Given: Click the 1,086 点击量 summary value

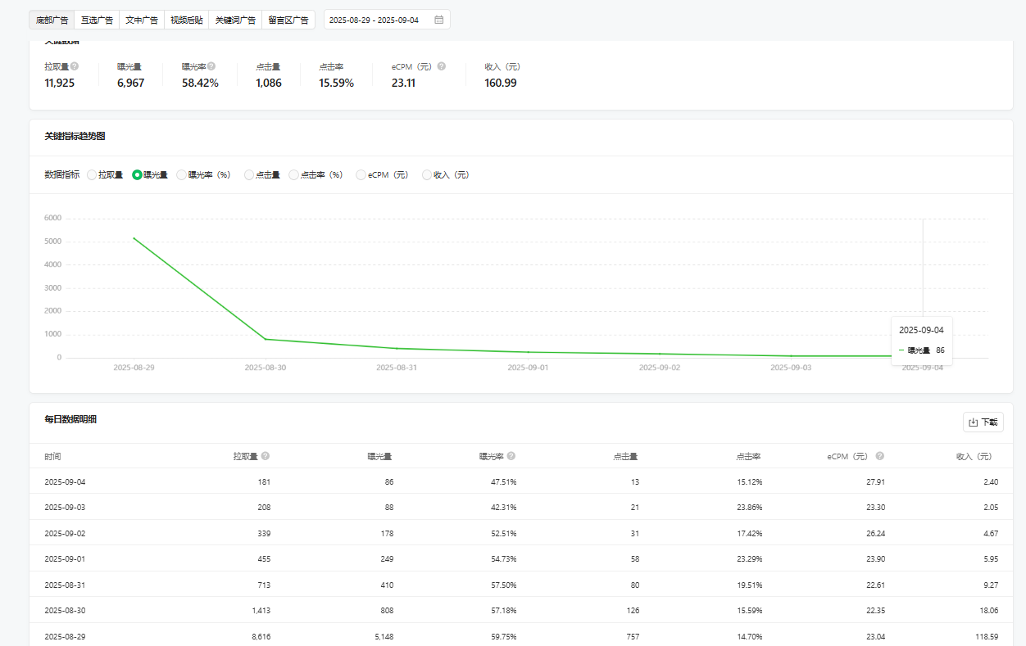Looking at the screenshot, I should 269,83.
